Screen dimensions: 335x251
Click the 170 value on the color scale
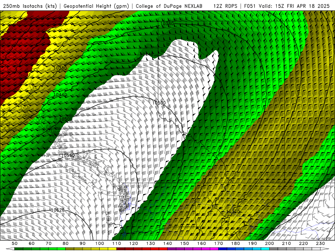[219, 243]
